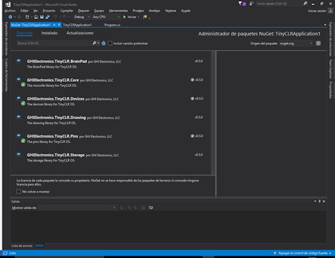Open the package source settings gear
335x258 pixels.
tap(318, 43)
